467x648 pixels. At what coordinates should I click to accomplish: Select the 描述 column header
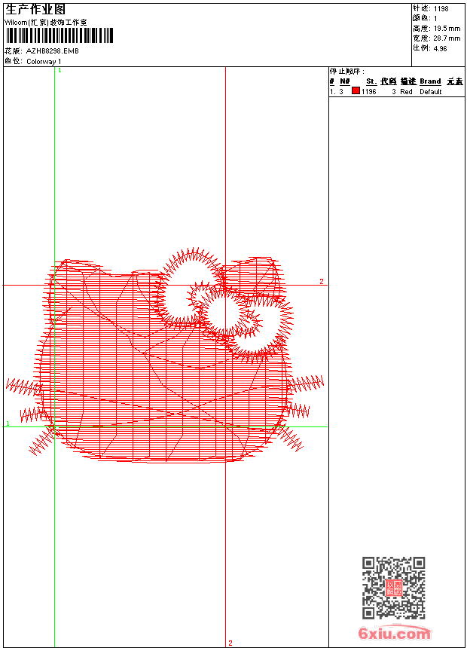pos(407,81)
